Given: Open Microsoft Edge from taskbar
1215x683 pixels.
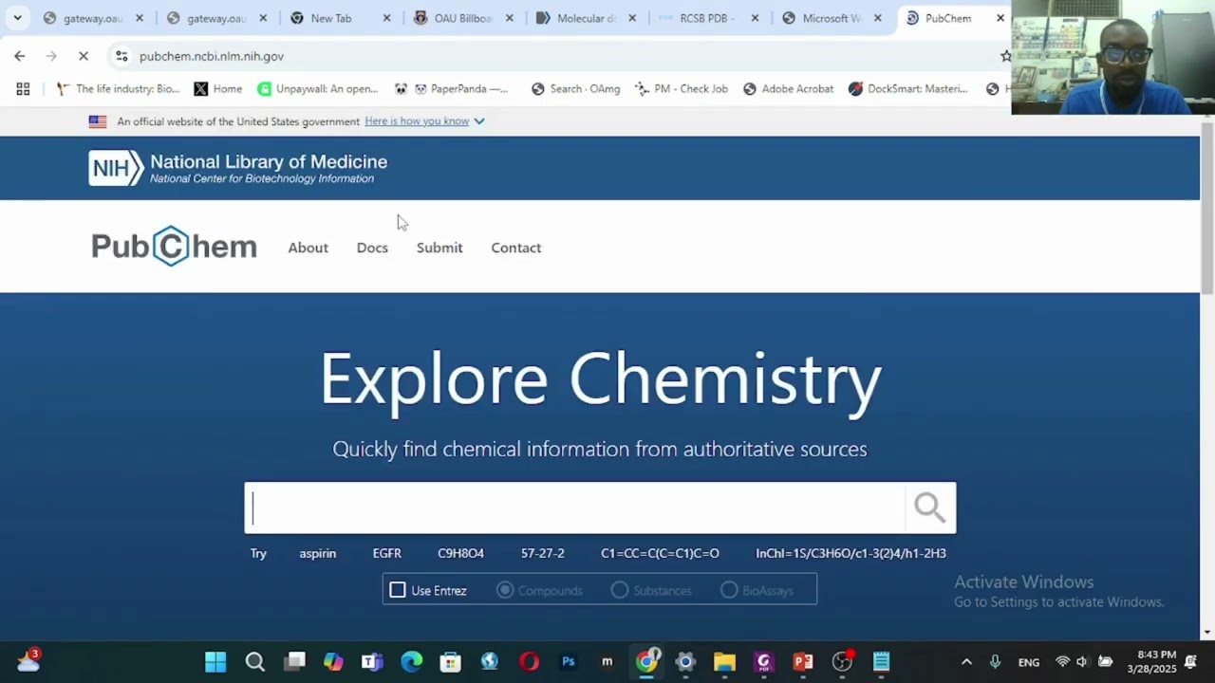Looking at the screenshot, I should (x=411, y=661).
